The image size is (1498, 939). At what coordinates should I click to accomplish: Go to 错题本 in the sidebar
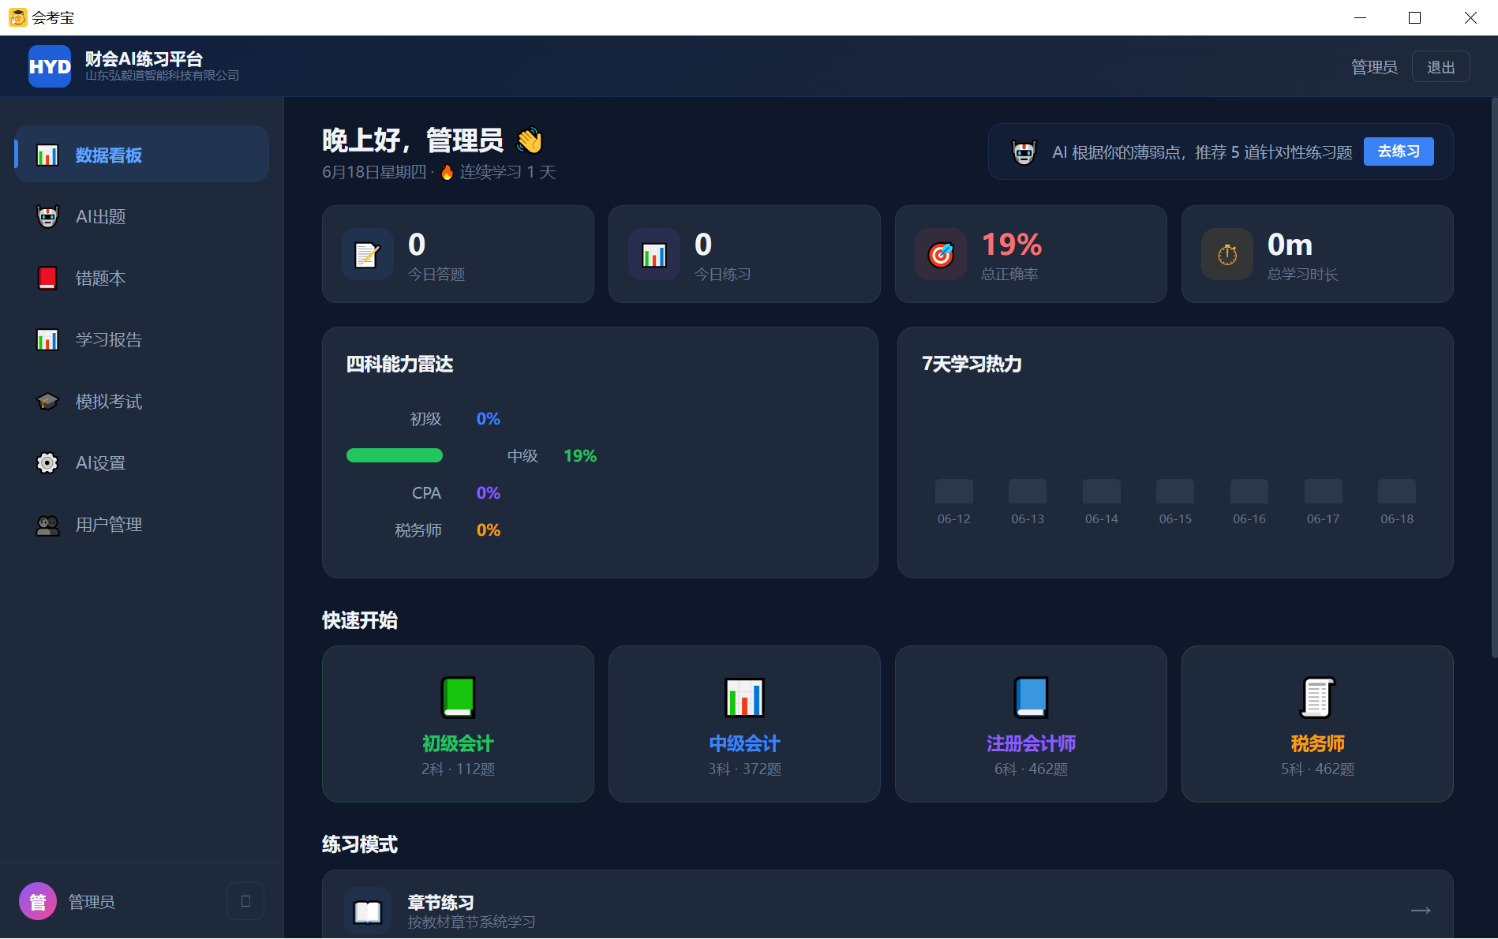142,278
